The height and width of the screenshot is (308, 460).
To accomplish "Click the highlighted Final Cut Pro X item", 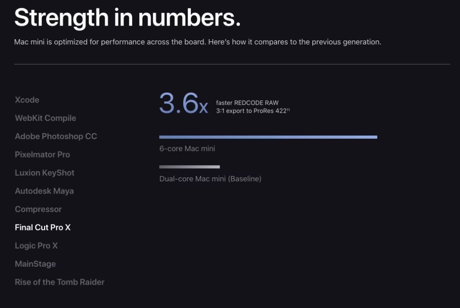I will pyautogui.click(x=43, y=227).
